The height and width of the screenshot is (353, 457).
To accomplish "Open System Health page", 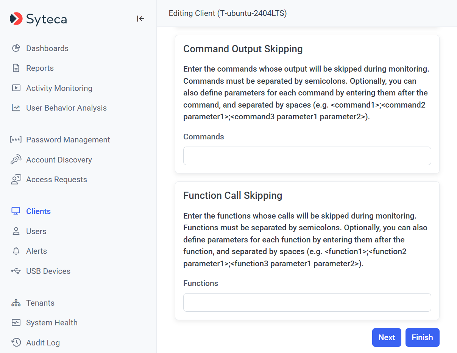I will [51, 323].
